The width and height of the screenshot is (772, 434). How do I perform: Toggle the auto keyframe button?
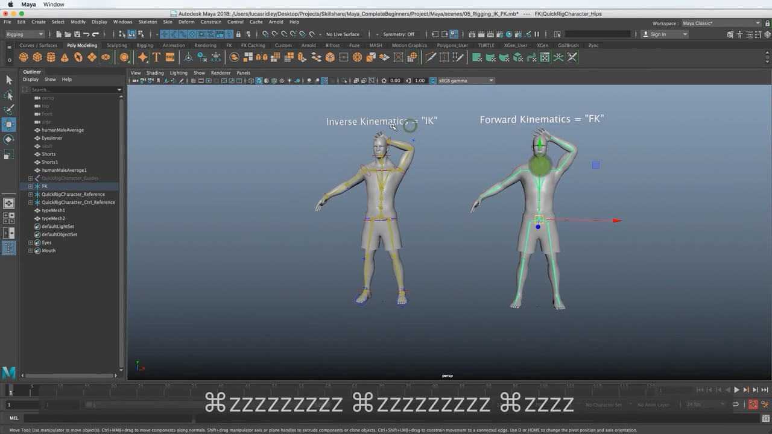753,404
